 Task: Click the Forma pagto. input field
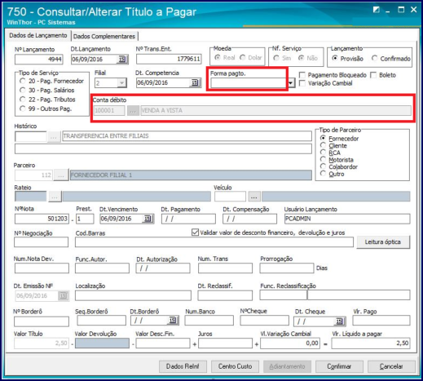pos(249,83)
